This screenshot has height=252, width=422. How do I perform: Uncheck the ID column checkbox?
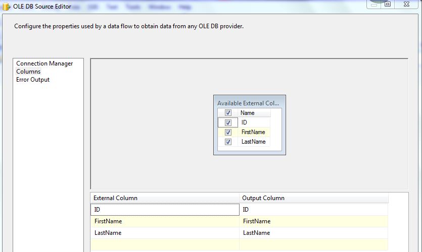coord(228,122)
